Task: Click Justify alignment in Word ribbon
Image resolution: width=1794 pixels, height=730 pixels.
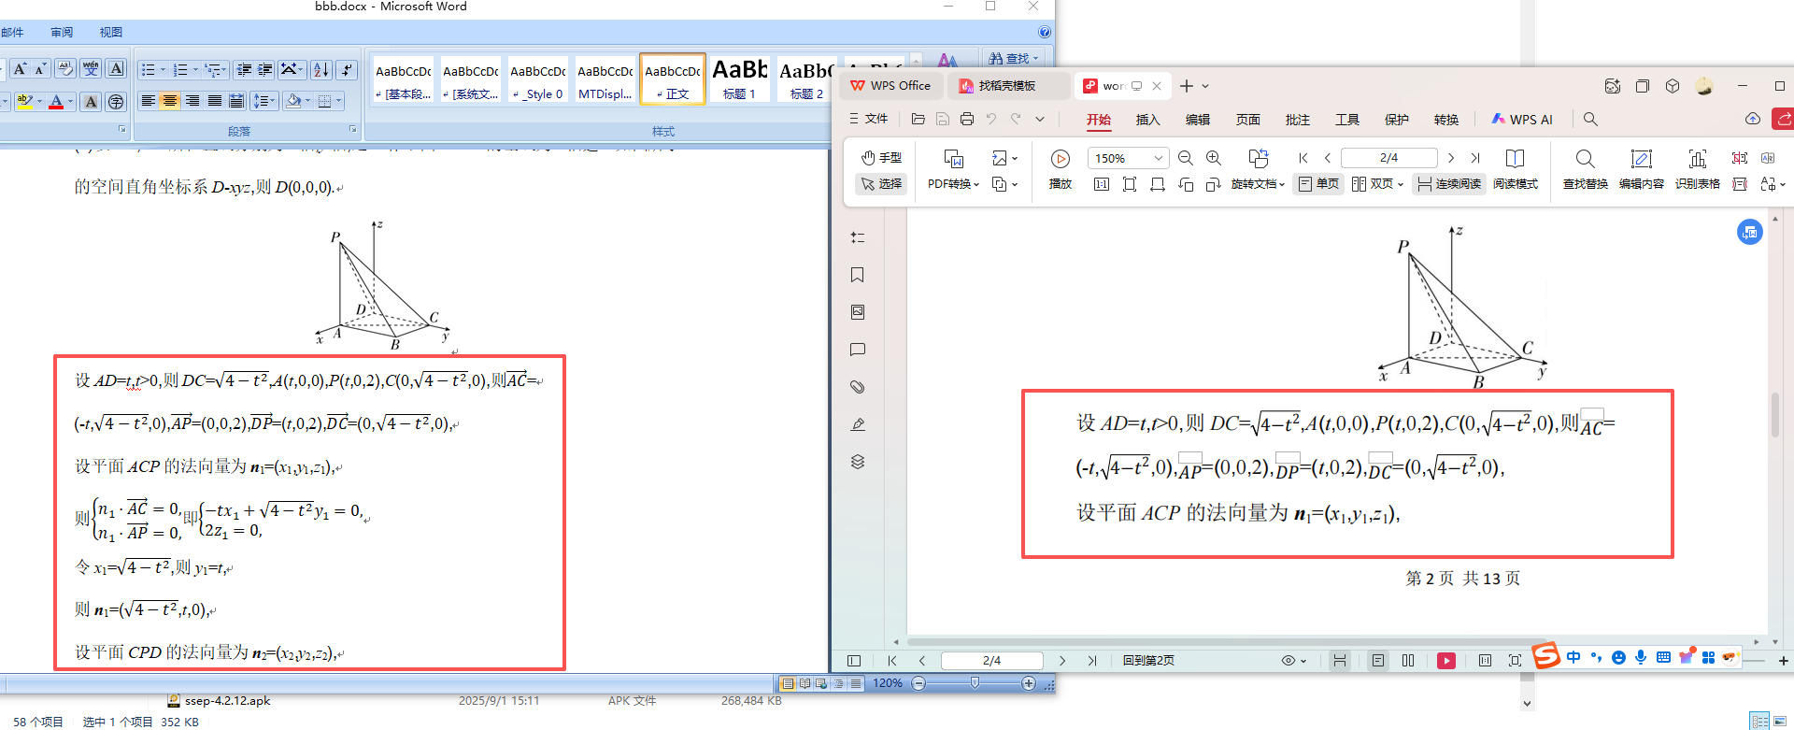Action: point(214,101)
